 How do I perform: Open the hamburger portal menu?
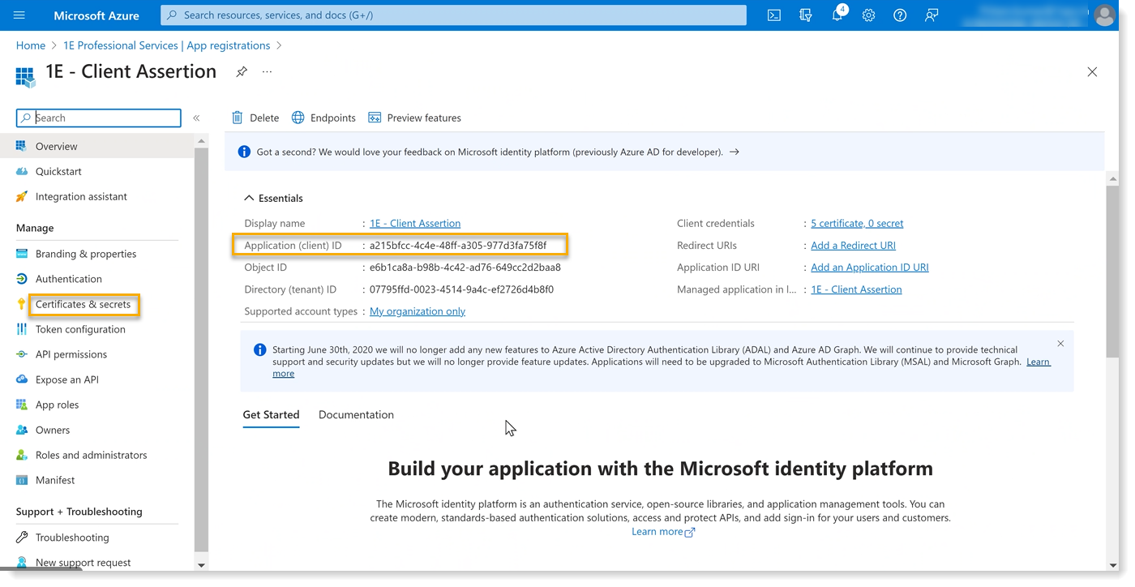pyautogui.click(x=19, y=15)
